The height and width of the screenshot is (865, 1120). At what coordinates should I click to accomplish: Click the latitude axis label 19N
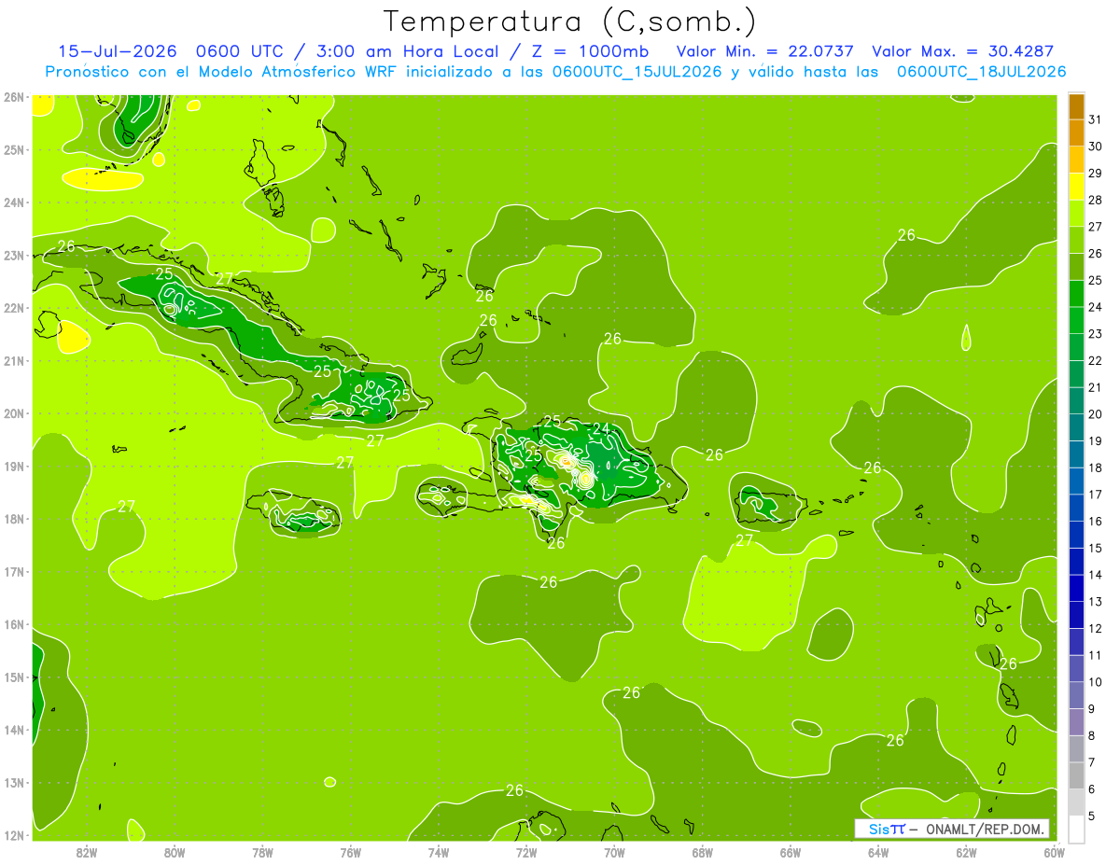[x=13, y=467]
